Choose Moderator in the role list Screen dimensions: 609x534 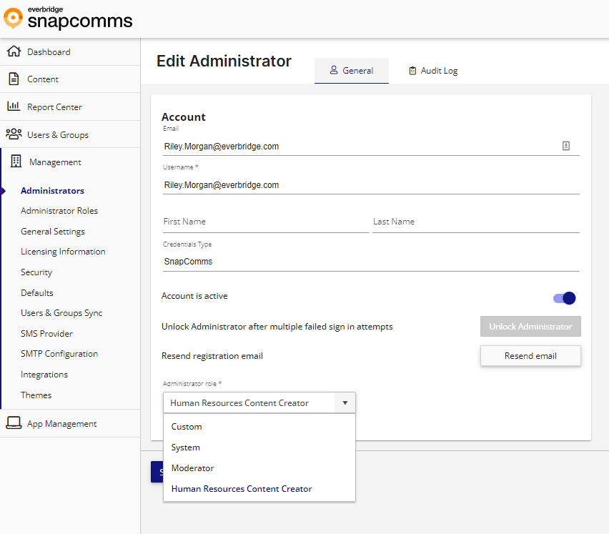pyautogui.click(x=259, y=468)
